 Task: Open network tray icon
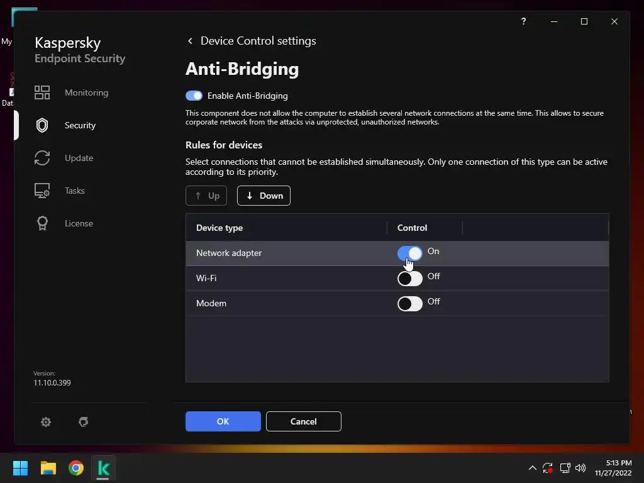tap(565, 468)
